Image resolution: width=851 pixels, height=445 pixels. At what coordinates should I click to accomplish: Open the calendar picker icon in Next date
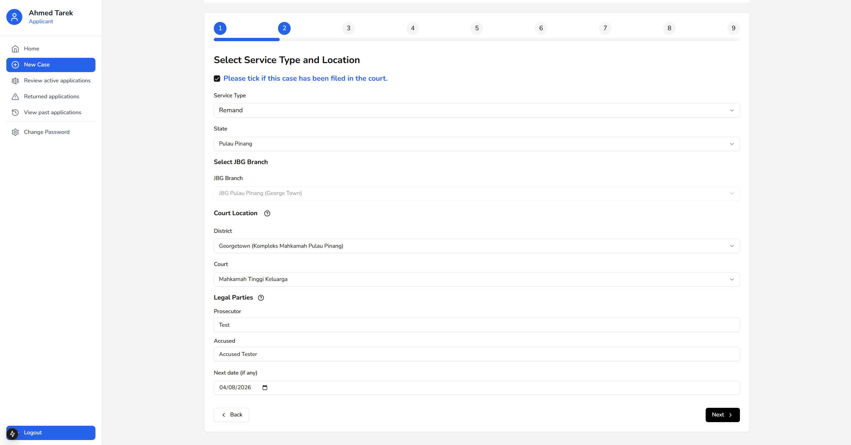point(265,388)
